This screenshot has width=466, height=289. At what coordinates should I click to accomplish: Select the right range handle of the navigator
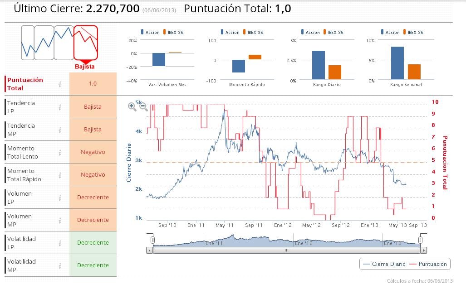[421, 240]
